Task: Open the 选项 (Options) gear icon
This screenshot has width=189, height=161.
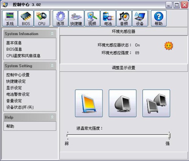Action: 60,19
